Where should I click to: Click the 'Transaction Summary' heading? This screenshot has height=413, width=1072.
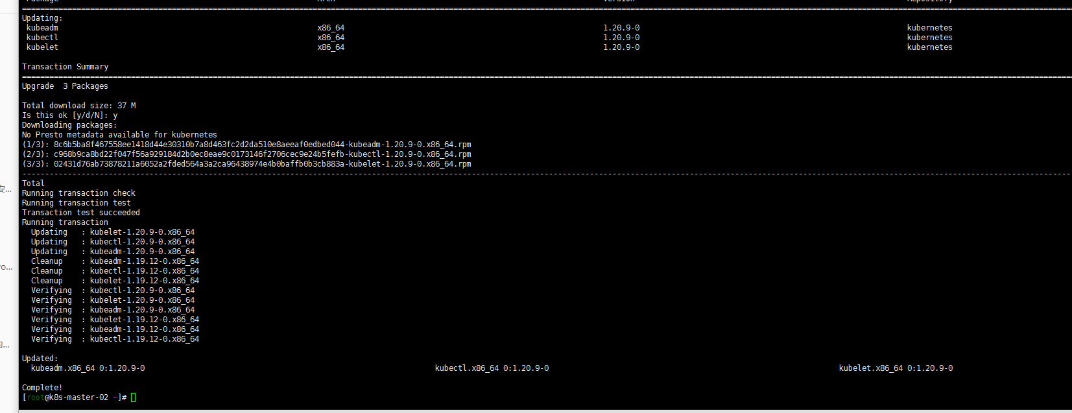point(65,67)
